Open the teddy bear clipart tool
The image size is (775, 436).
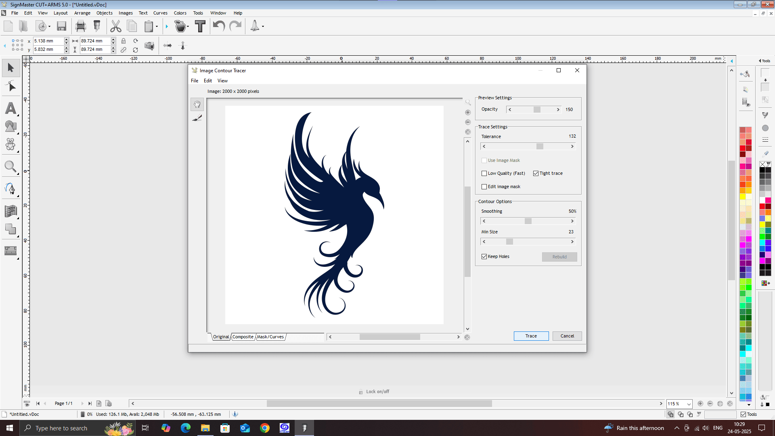[11, 145]
